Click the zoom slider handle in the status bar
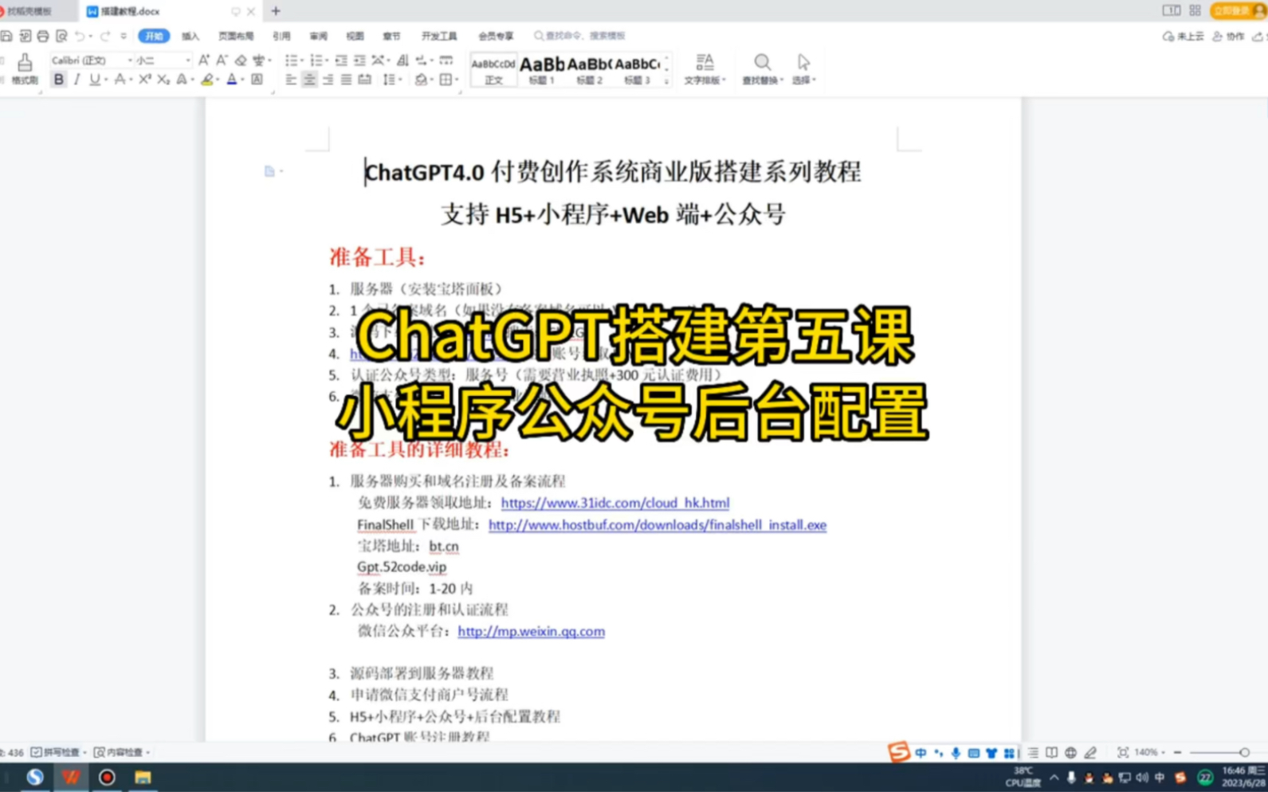 [x=1244, y=752]
